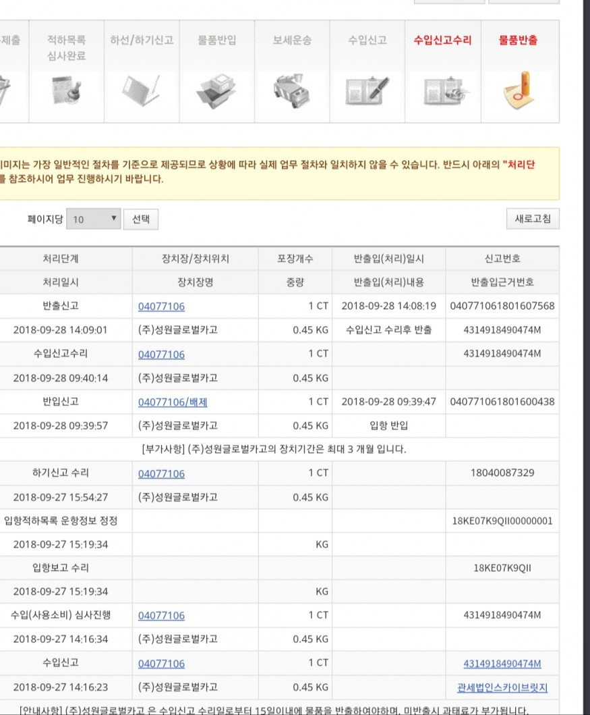Open 04077106 link in 수입신고수리 row

coord(161,354)
